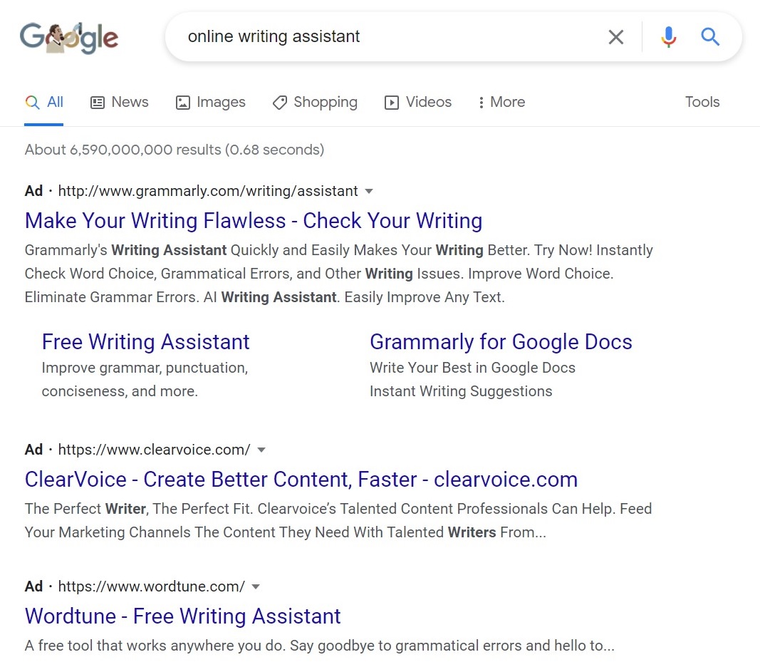Screen dimensions: 760x672
Task: Expand the clearvoice.com ad URL dropdown arrow
Action: 261,450
